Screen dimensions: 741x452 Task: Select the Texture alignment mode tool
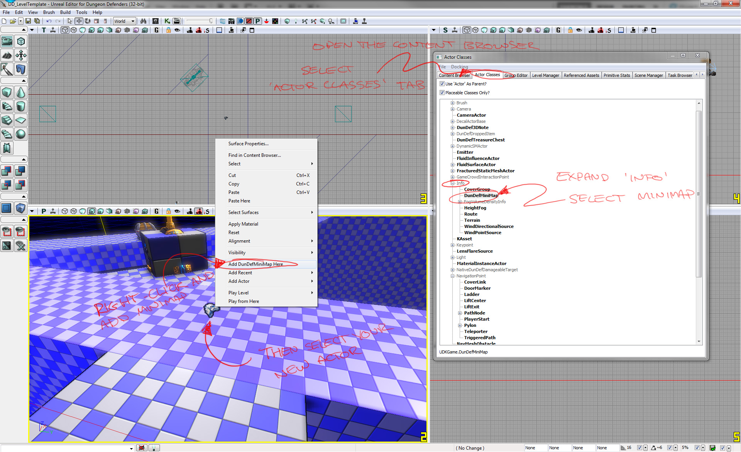click(x=21, y=55)
